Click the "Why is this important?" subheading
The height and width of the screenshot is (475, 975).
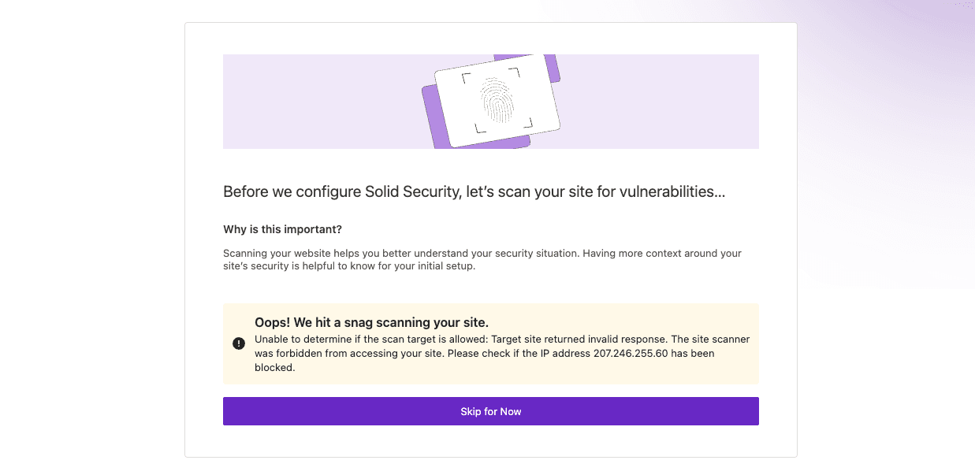point(283,229)
